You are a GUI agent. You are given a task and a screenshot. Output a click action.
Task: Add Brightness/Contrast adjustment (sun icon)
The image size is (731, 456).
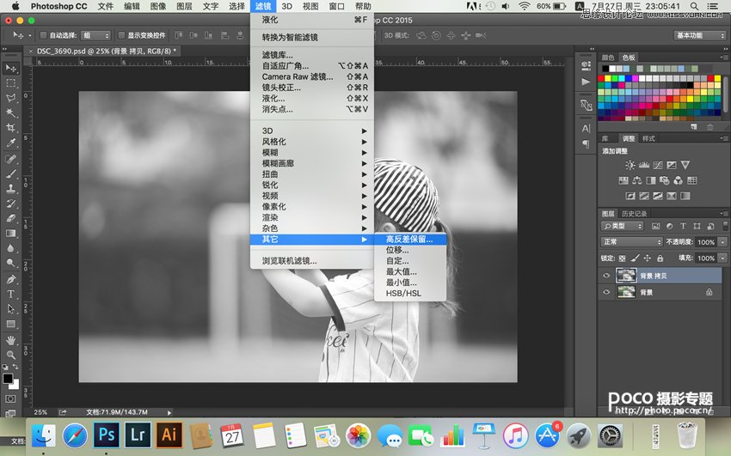coord(630,165)
